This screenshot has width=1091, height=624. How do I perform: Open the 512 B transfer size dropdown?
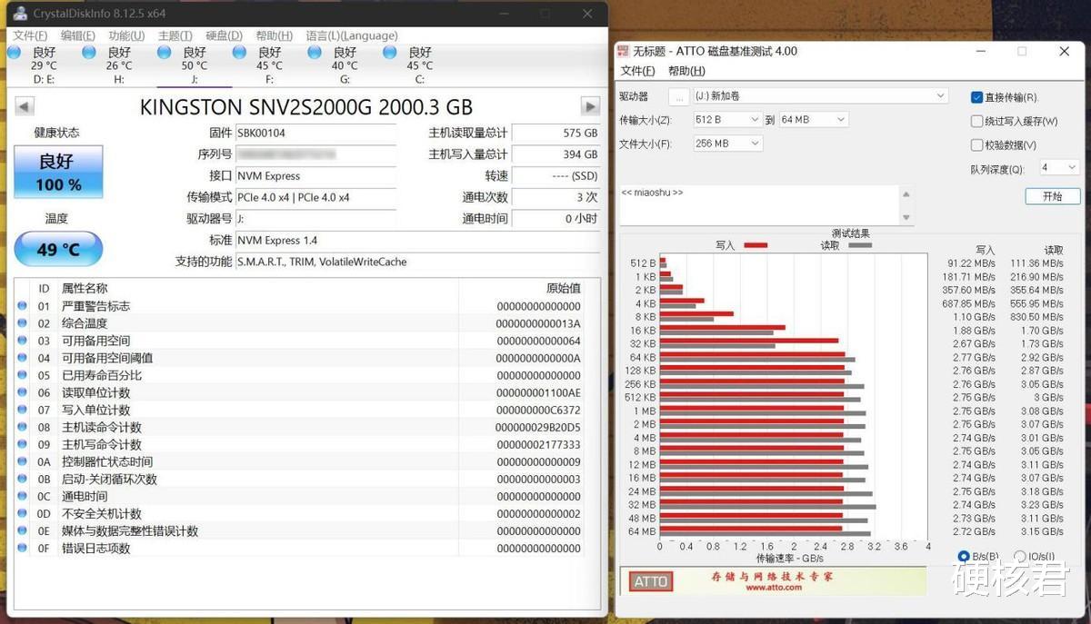[754, 119]
